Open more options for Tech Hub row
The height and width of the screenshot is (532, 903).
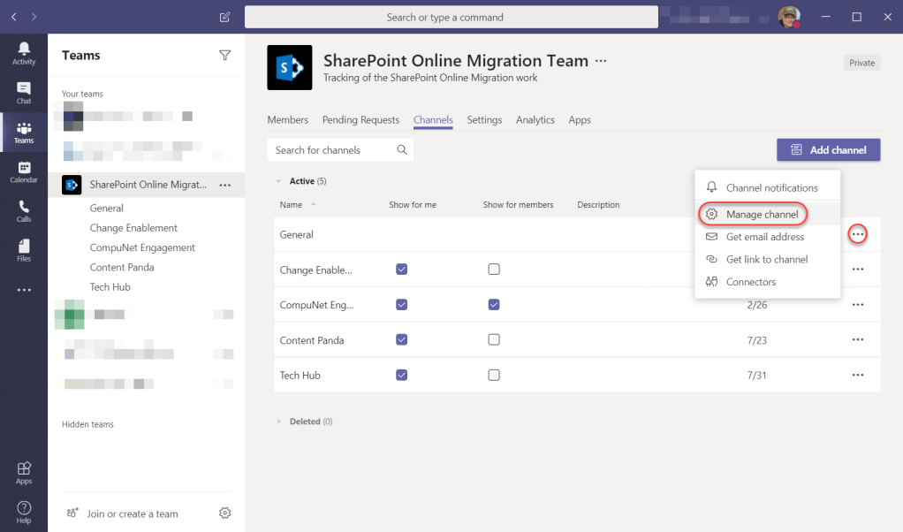[857, 376]
